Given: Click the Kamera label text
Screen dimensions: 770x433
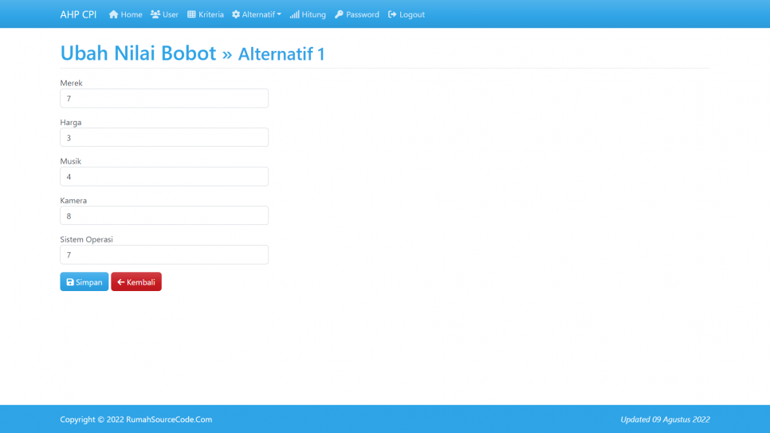Looking at the screenshot, I should (x=73, y=200).
